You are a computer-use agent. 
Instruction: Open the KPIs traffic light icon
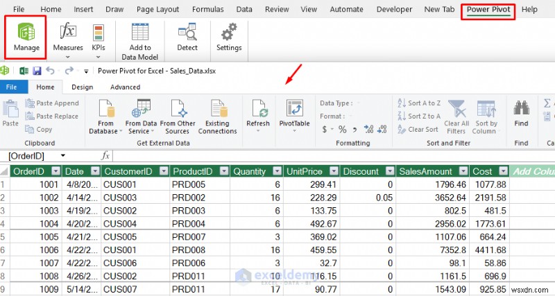(x=99, y=33)
